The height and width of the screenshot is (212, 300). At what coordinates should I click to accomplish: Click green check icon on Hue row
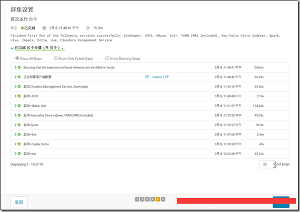pyautogui.click(x=19, y=153)
